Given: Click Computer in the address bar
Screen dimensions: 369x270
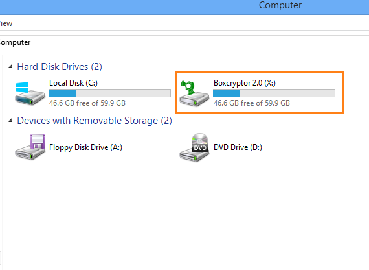Looking at the screenshot, I should coord(15,42).
